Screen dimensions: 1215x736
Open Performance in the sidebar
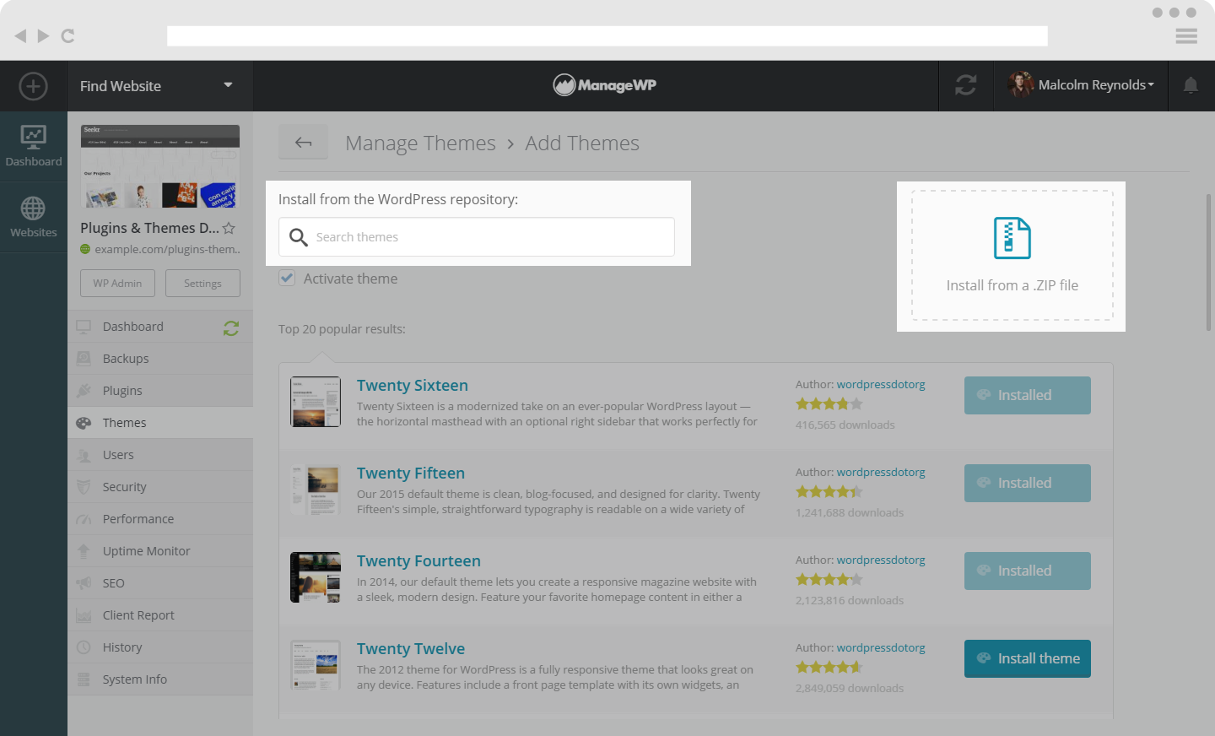[160, 519]
